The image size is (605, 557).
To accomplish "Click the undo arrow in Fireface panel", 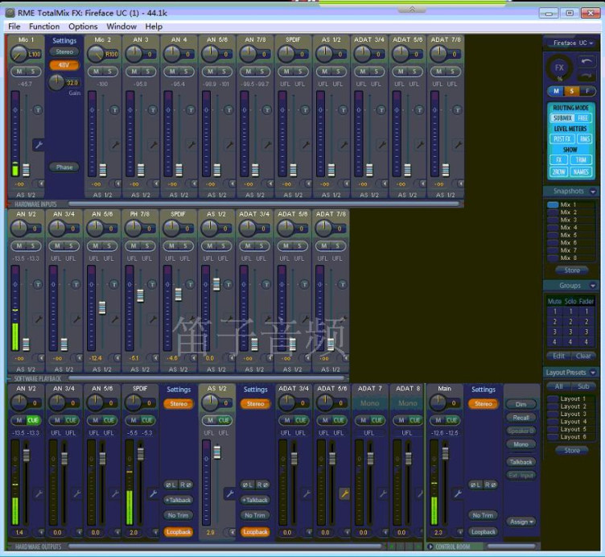I will tap(586, 61).
